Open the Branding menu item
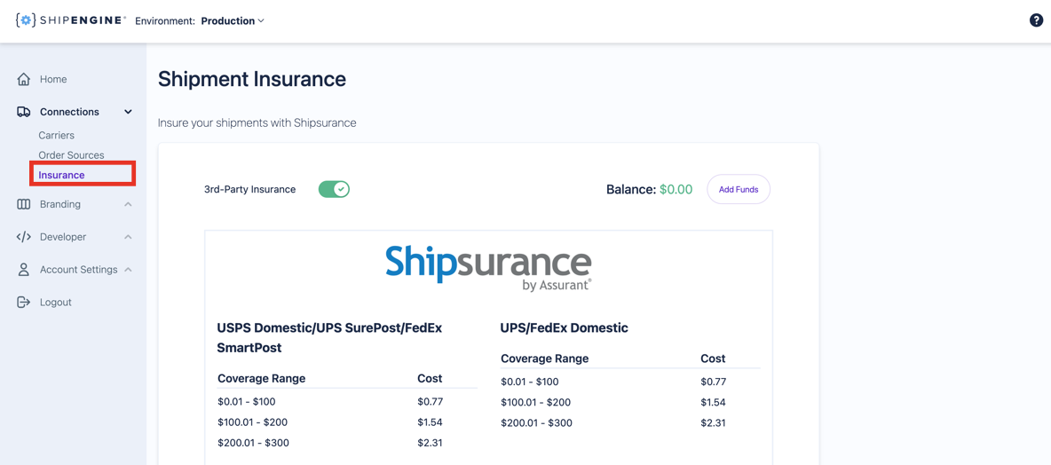Screen dimensions: 1051x465 [x=59, y=204]
